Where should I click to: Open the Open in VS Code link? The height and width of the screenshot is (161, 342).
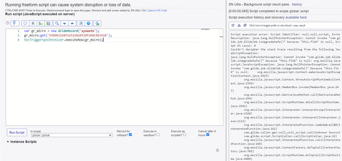coord(157,10)
